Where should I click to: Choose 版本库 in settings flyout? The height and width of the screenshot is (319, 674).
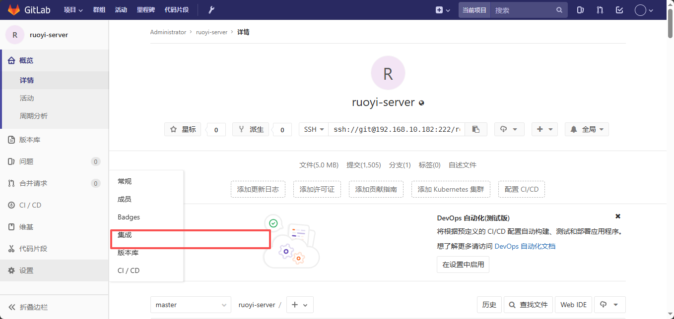tap(146, 253)
